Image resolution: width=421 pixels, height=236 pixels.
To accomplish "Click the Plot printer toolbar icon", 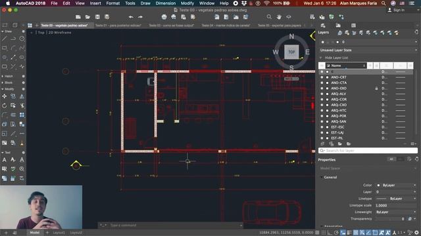I will (164, 17).
